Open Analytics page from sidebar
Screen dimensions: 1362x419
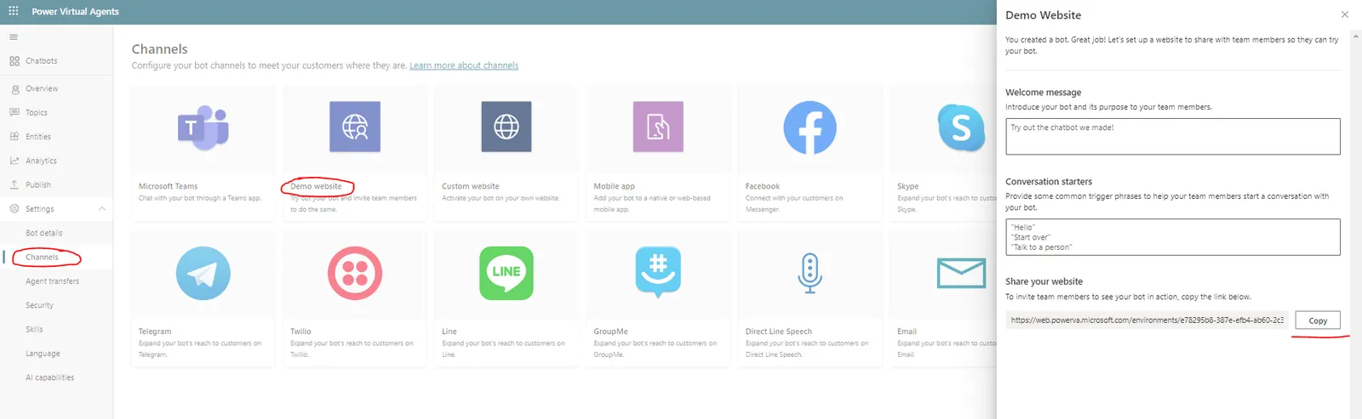pos(41,161)
